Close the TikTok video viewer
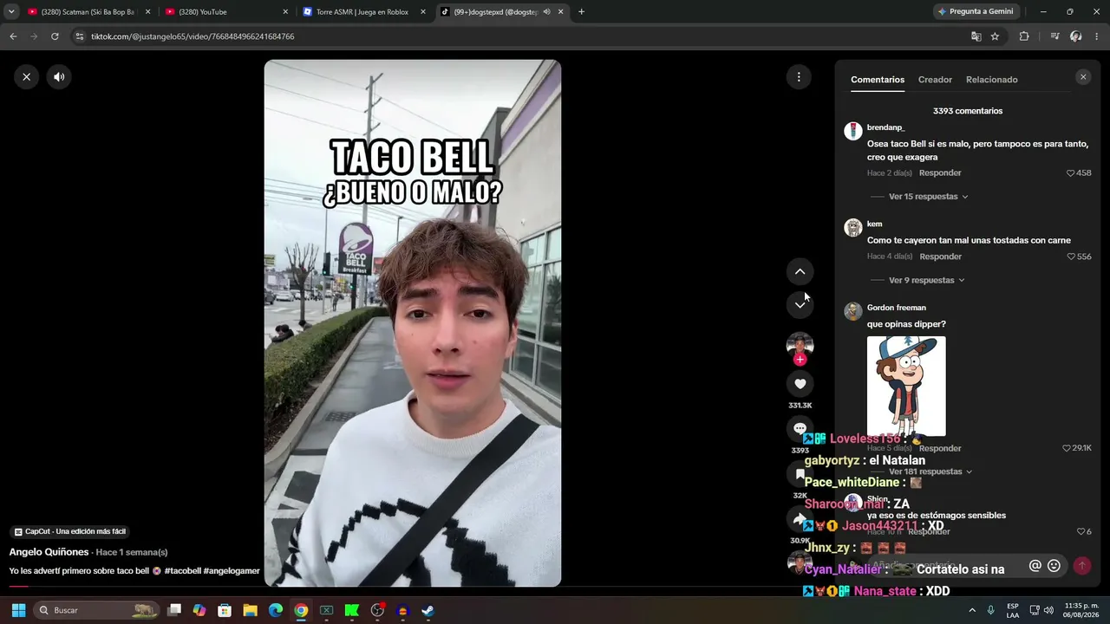The image size is (1110, 624). 26,77
